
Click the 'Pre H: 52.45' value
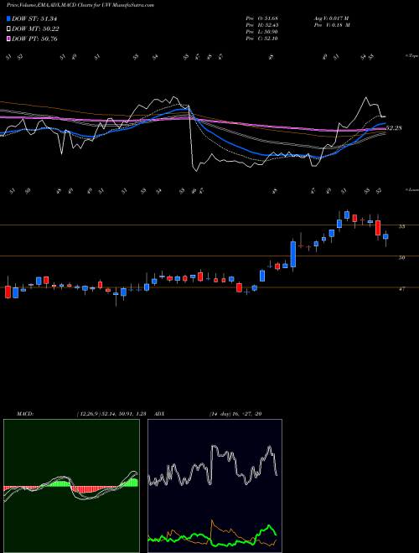point(262,25)
